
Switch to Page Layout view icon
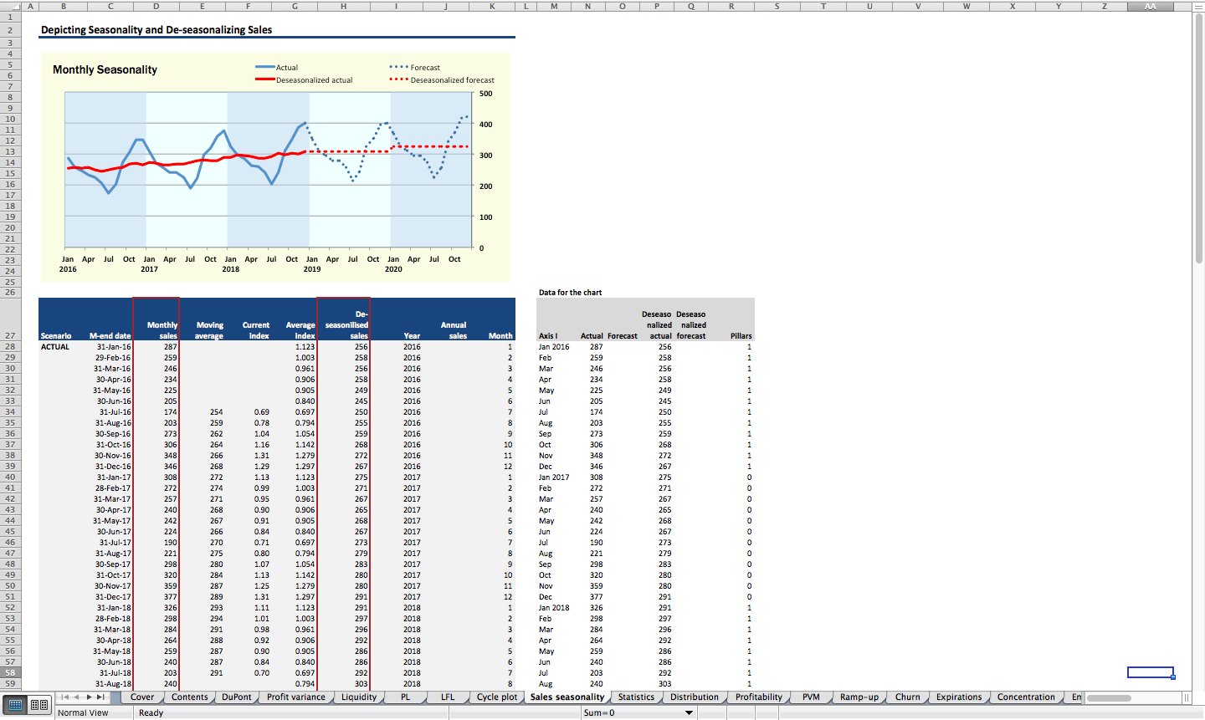[39, 705]
